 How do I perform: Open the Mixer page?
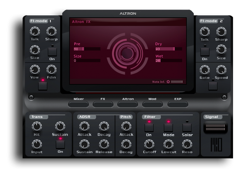(x=79, y=105)
